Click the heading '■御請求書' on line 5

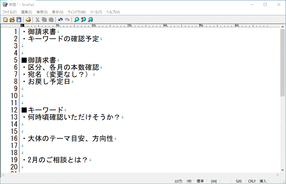(x=39, y=60)
